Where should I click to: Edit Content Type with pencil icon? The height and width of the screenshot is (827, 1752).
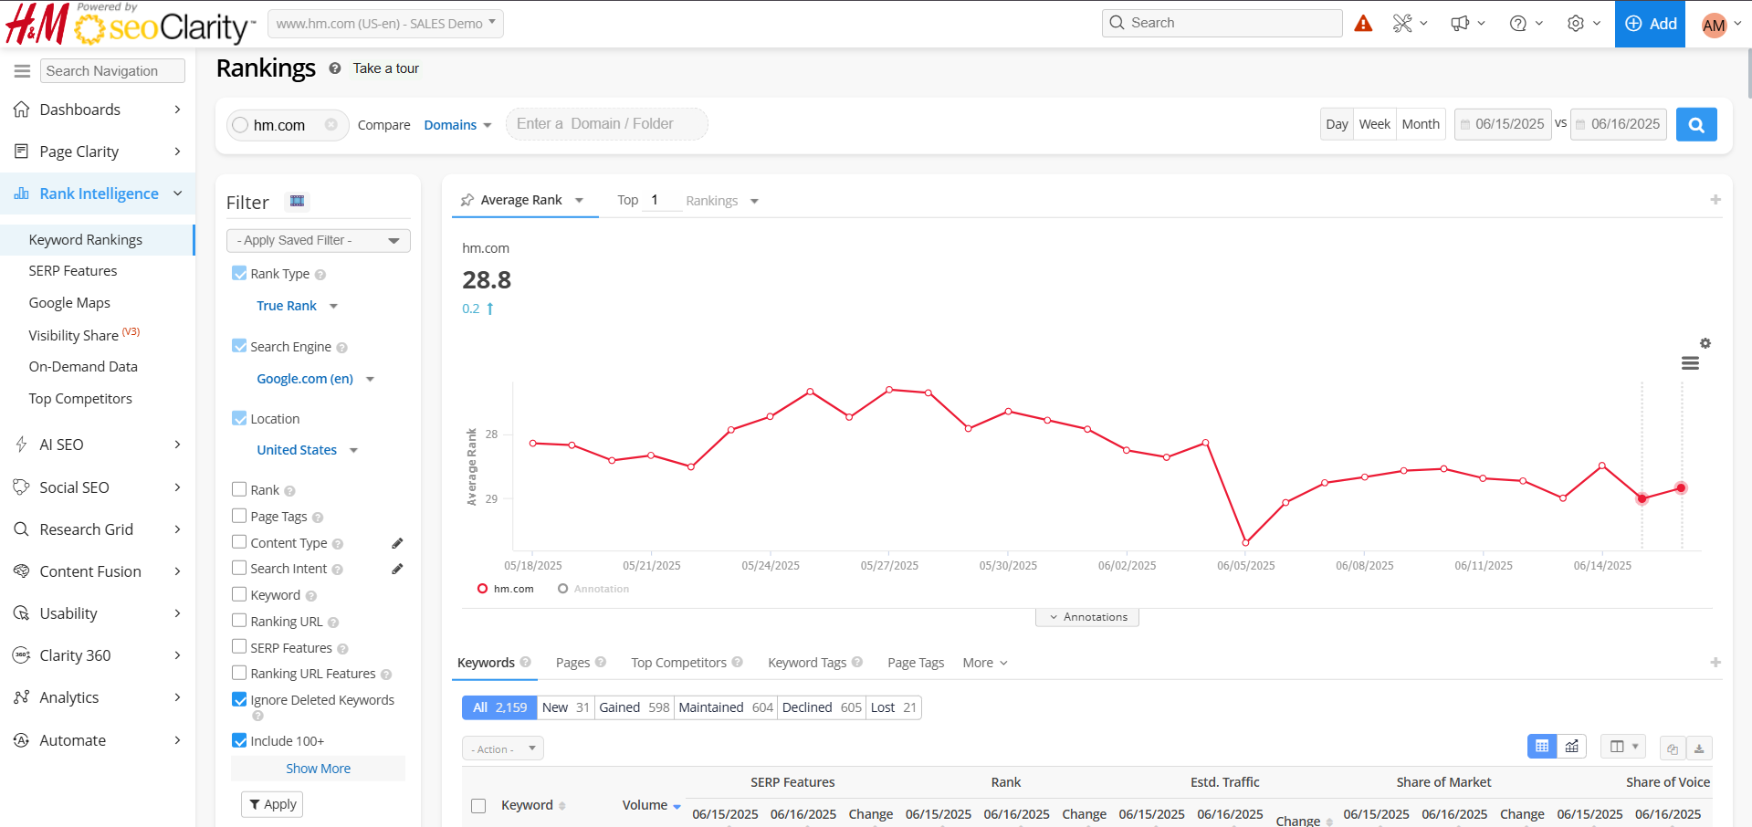(397, 543)
